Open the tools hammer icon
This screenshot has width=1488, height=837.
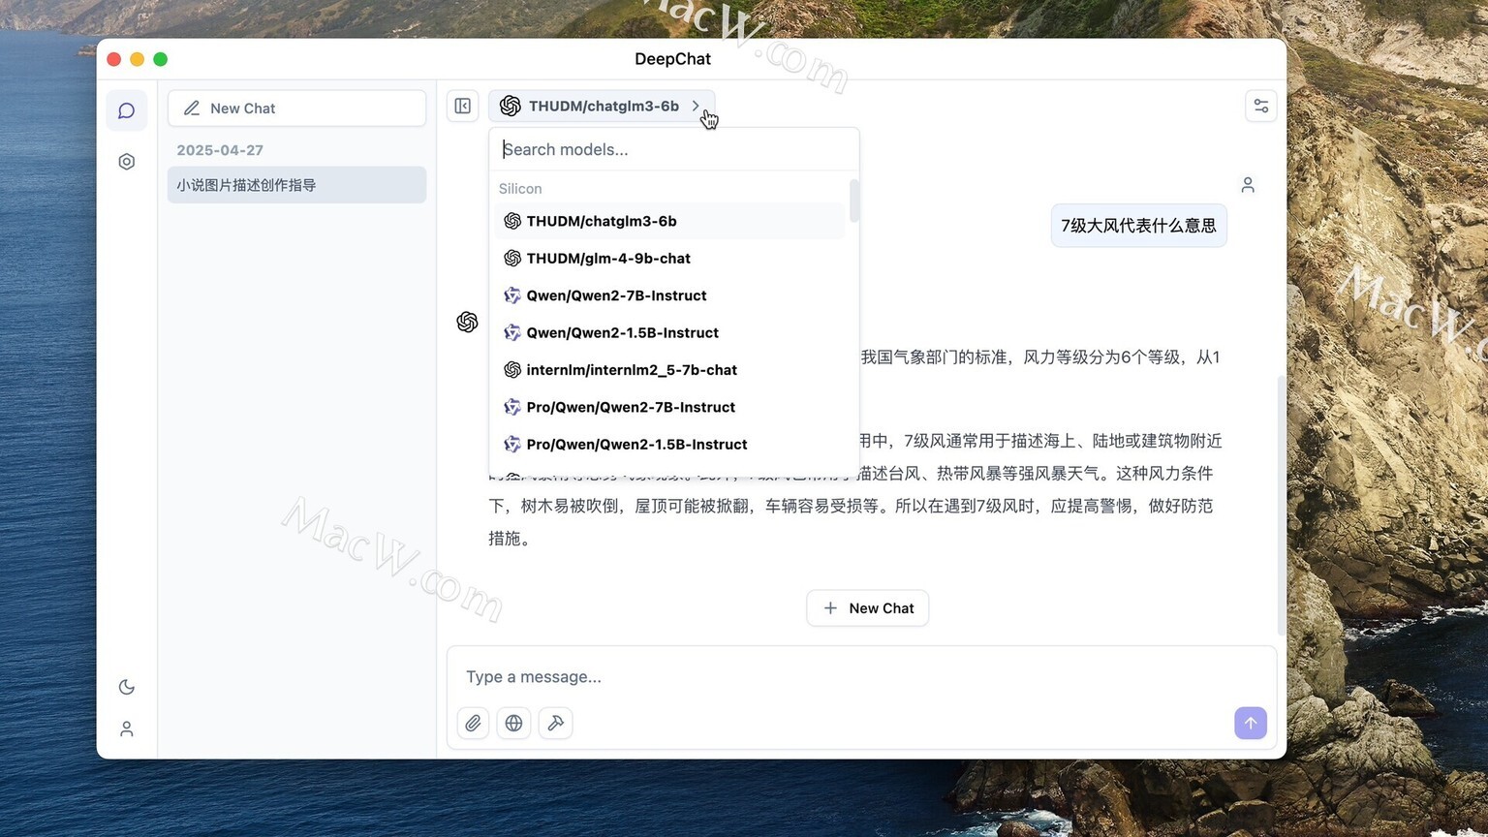556,723
